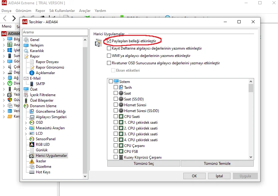Open the Dosya menu

tap(6, 11)
